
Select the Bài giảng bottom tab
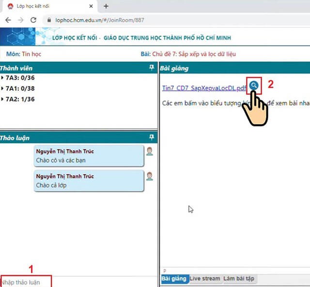173,279
